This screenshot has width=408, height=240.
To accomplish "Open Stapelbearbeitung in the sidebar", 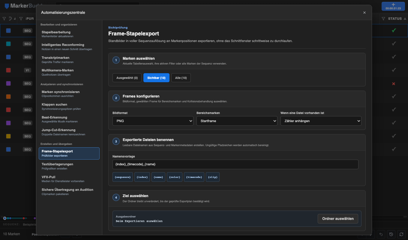I will pos(69,34).
